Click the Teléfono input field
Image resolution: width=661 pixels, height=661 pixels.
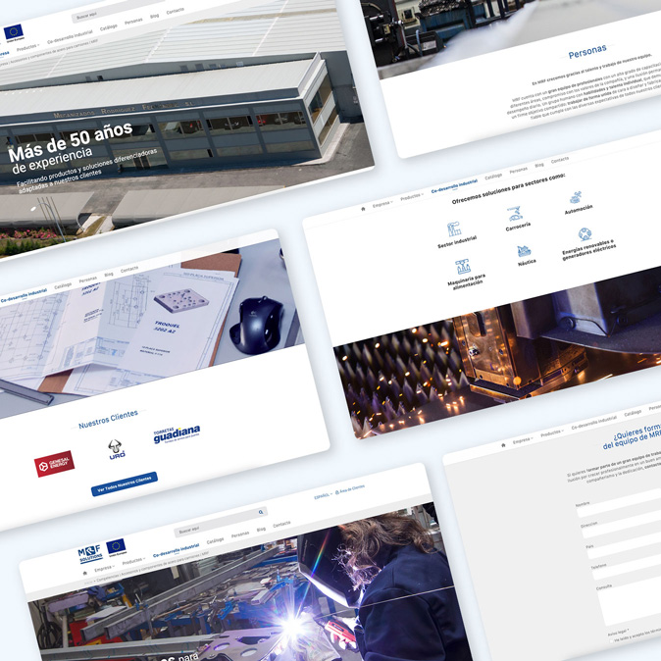click(628, 568)
